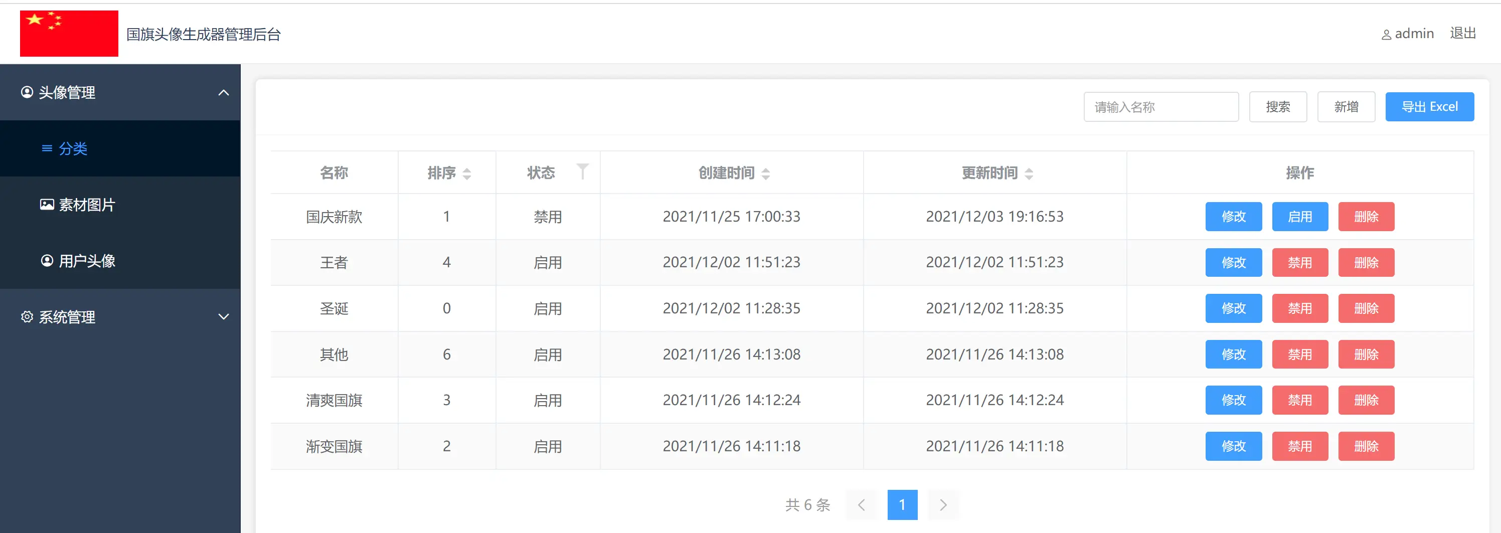Image resolution: width=1501 pixels, height=533 pixels.
Task: Focus the 请输入名称 search field
Action: [1160, 107]
